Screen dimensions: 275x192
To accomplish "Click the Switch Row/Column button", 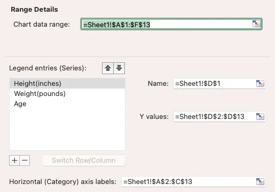I will point(84,161).
